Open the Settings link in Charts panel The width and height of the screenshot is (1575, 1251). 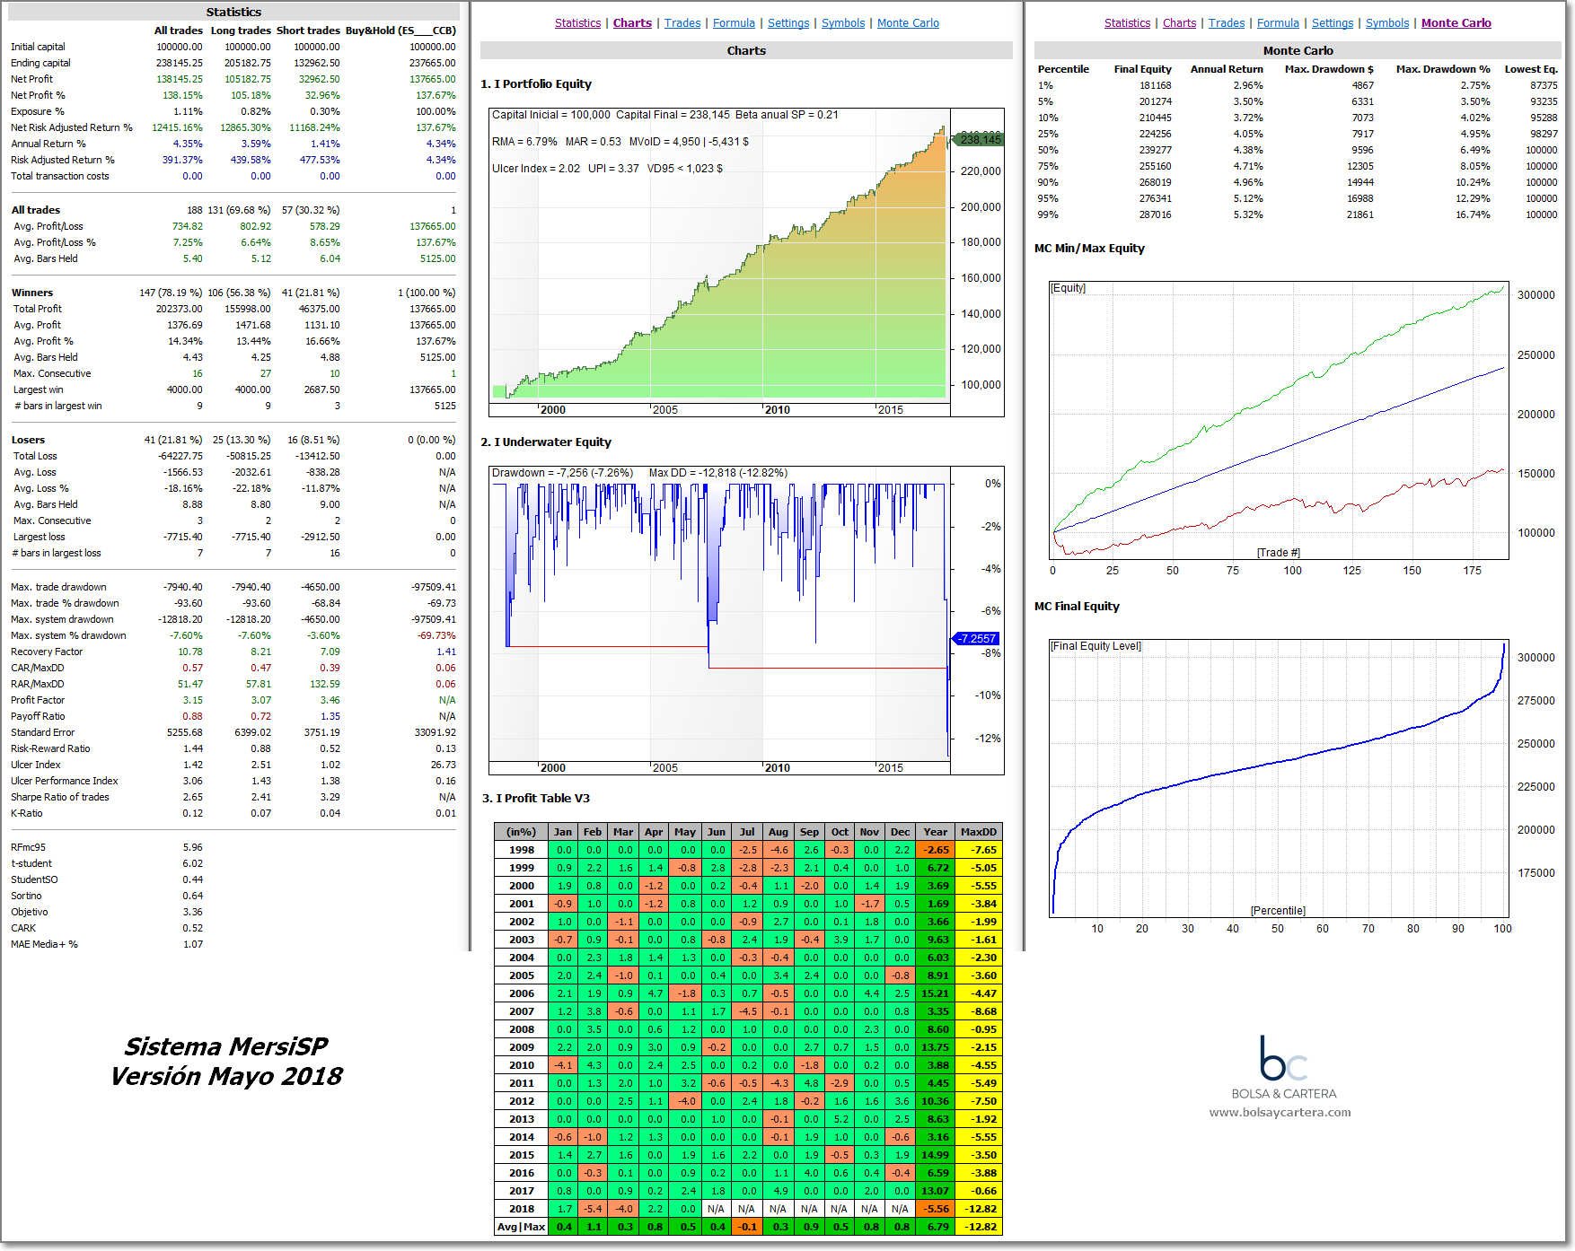tap(788, 23)
